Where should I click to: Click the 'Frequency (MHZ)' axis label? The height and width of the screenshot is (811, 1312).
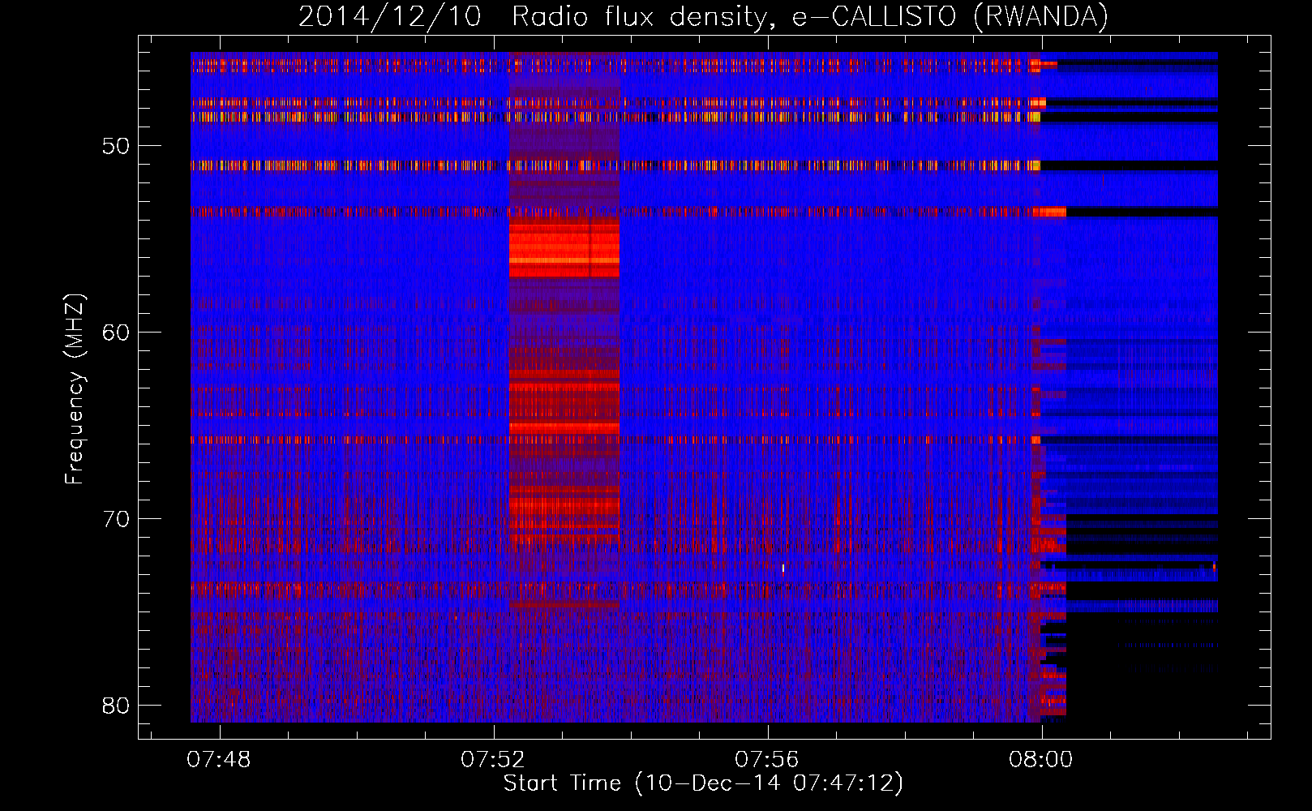point(74,389)
